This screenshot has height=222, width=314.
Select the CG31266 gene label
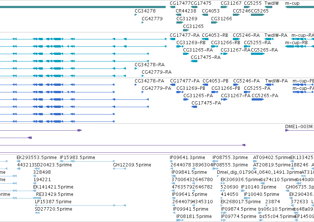[x=221, y=19]
